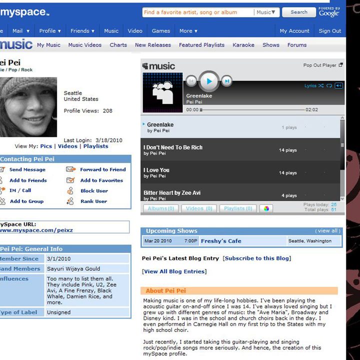
Task: Click the song progress seek bar
Action: [x=252, y=109]
